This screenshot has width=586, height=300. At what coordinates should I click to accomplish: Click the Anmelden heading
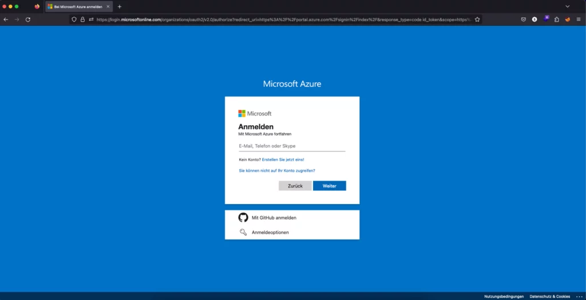(x=256, y=127)
